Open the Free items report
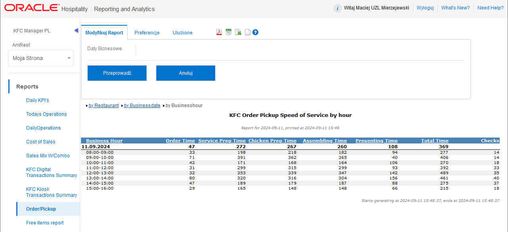 (x=45, y=223)
